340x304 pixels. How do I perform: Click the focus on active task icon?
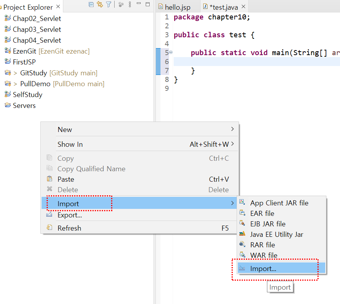point(121,5)
